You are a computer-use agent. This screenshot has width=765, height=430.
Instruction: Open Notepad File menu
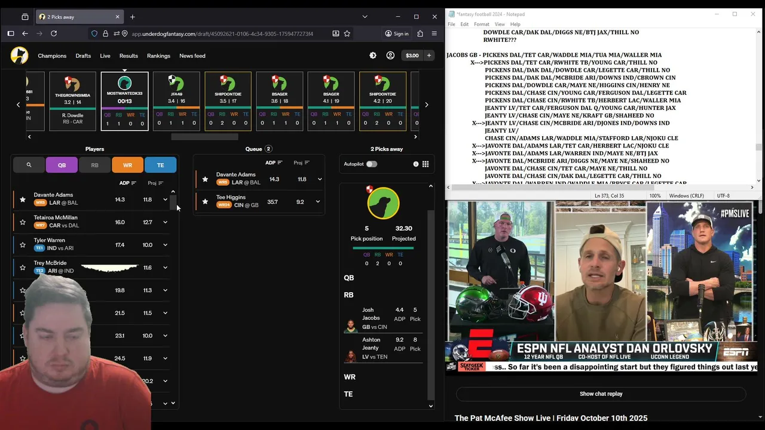click(452, 24)
